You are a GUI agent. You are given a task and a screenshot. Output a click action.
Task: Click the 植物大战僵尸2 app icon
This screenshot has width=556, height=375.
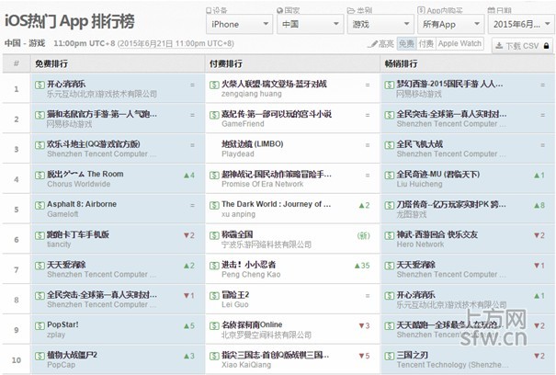pos(40,355)
